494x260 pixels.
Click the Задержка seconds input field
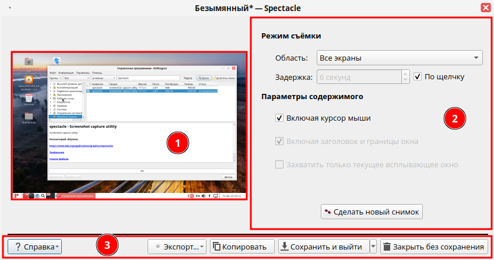[357, 76]
